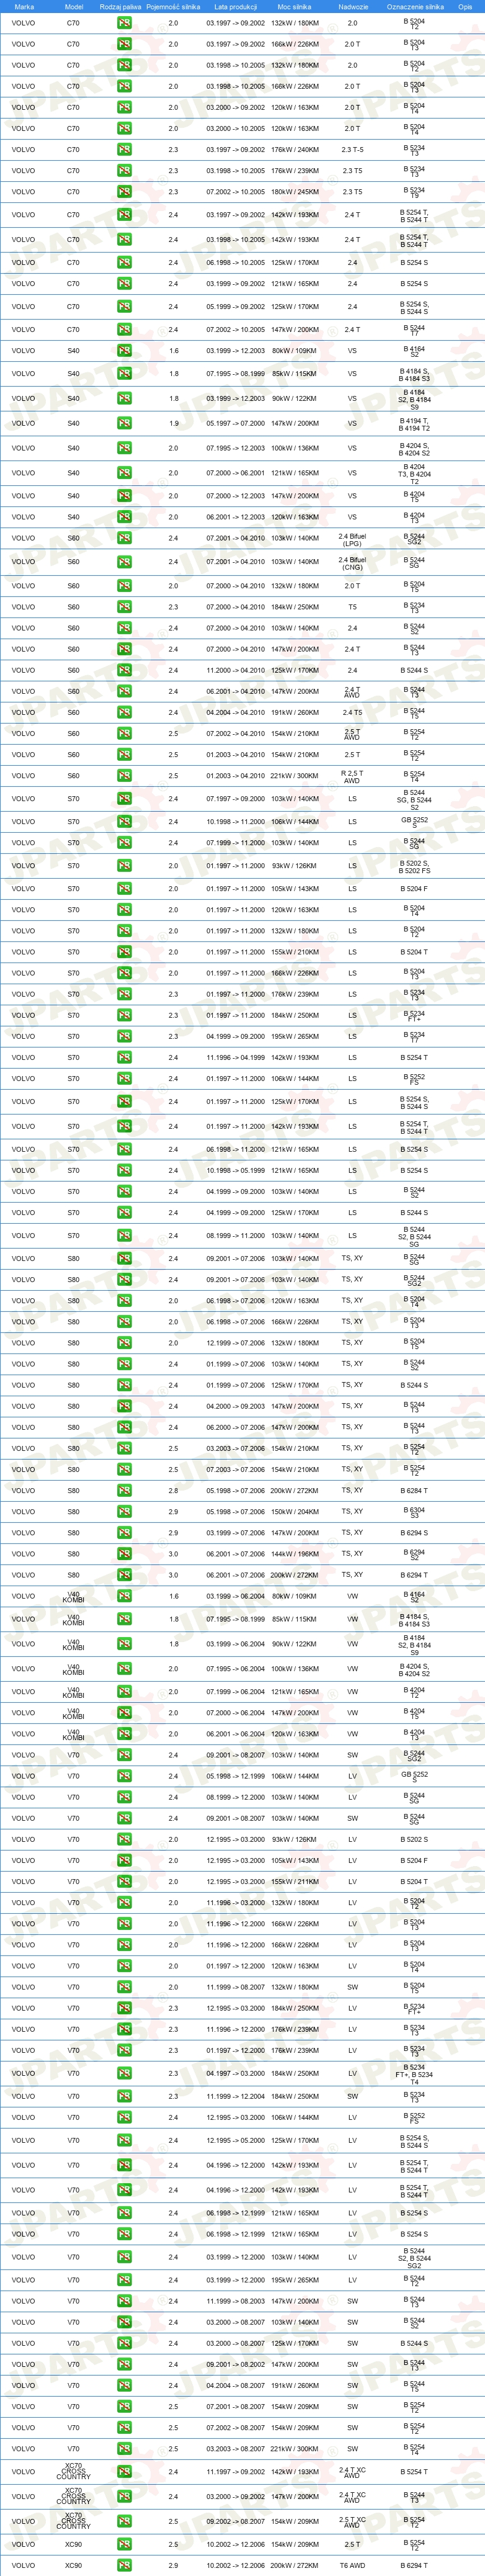Click the fuel icon in C70 2.3 T-S row
The height and width of the screenshot is (2576, 485).
point(124,149)
